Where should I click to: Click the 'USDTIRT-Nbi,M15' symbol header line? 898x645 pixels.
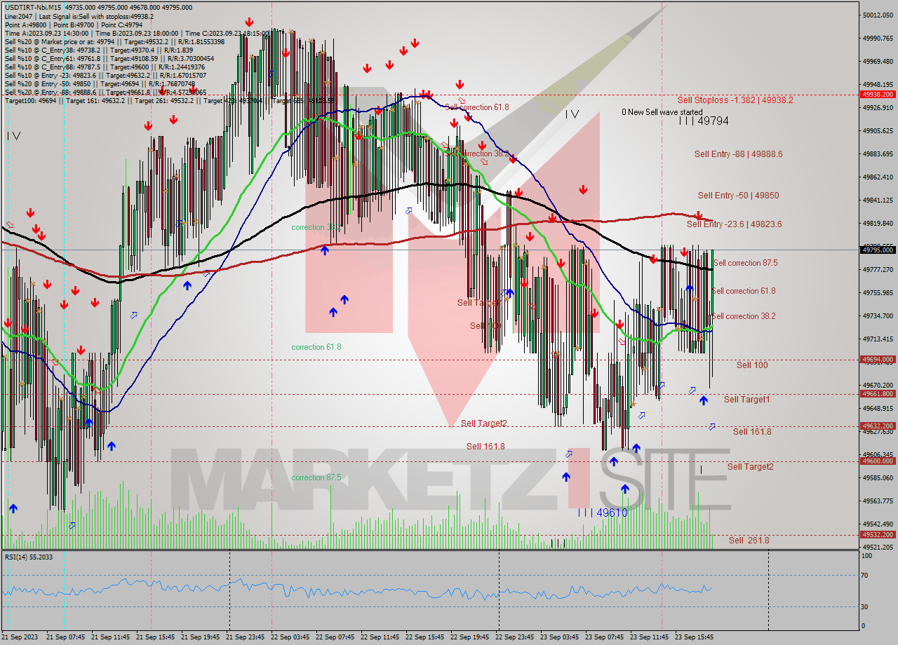tap(99, 8)
